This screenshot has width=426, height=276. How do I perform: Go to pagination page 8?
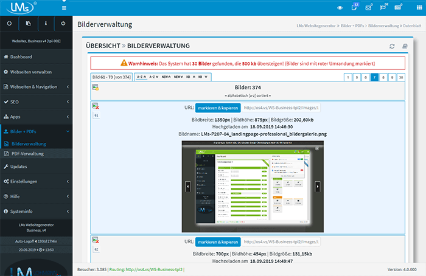click(383, 77)
